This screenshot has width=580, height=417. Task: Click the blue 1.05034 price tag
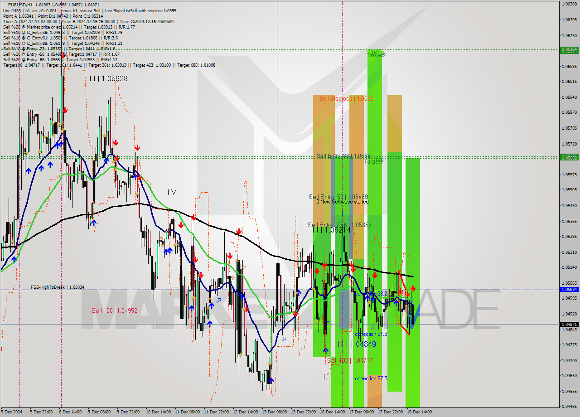(x=569, y=289)
